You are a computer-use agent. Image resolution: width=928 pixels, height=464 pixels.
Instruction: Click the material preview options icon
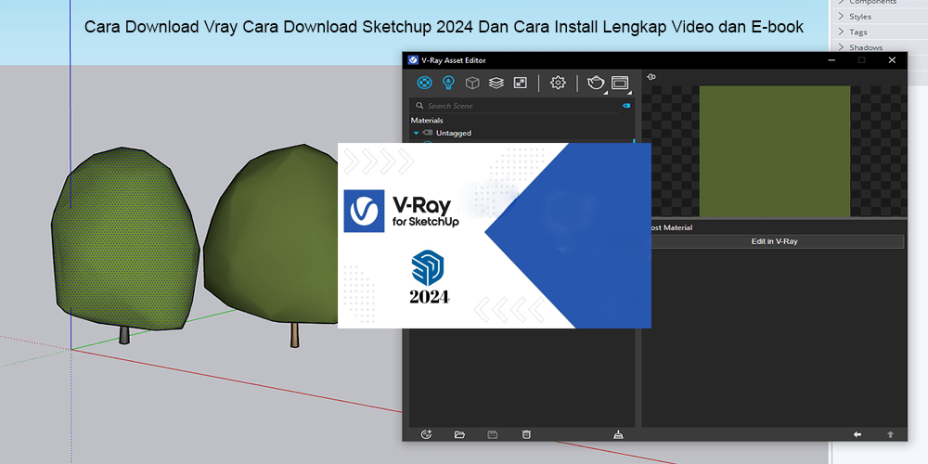[651, 77]
